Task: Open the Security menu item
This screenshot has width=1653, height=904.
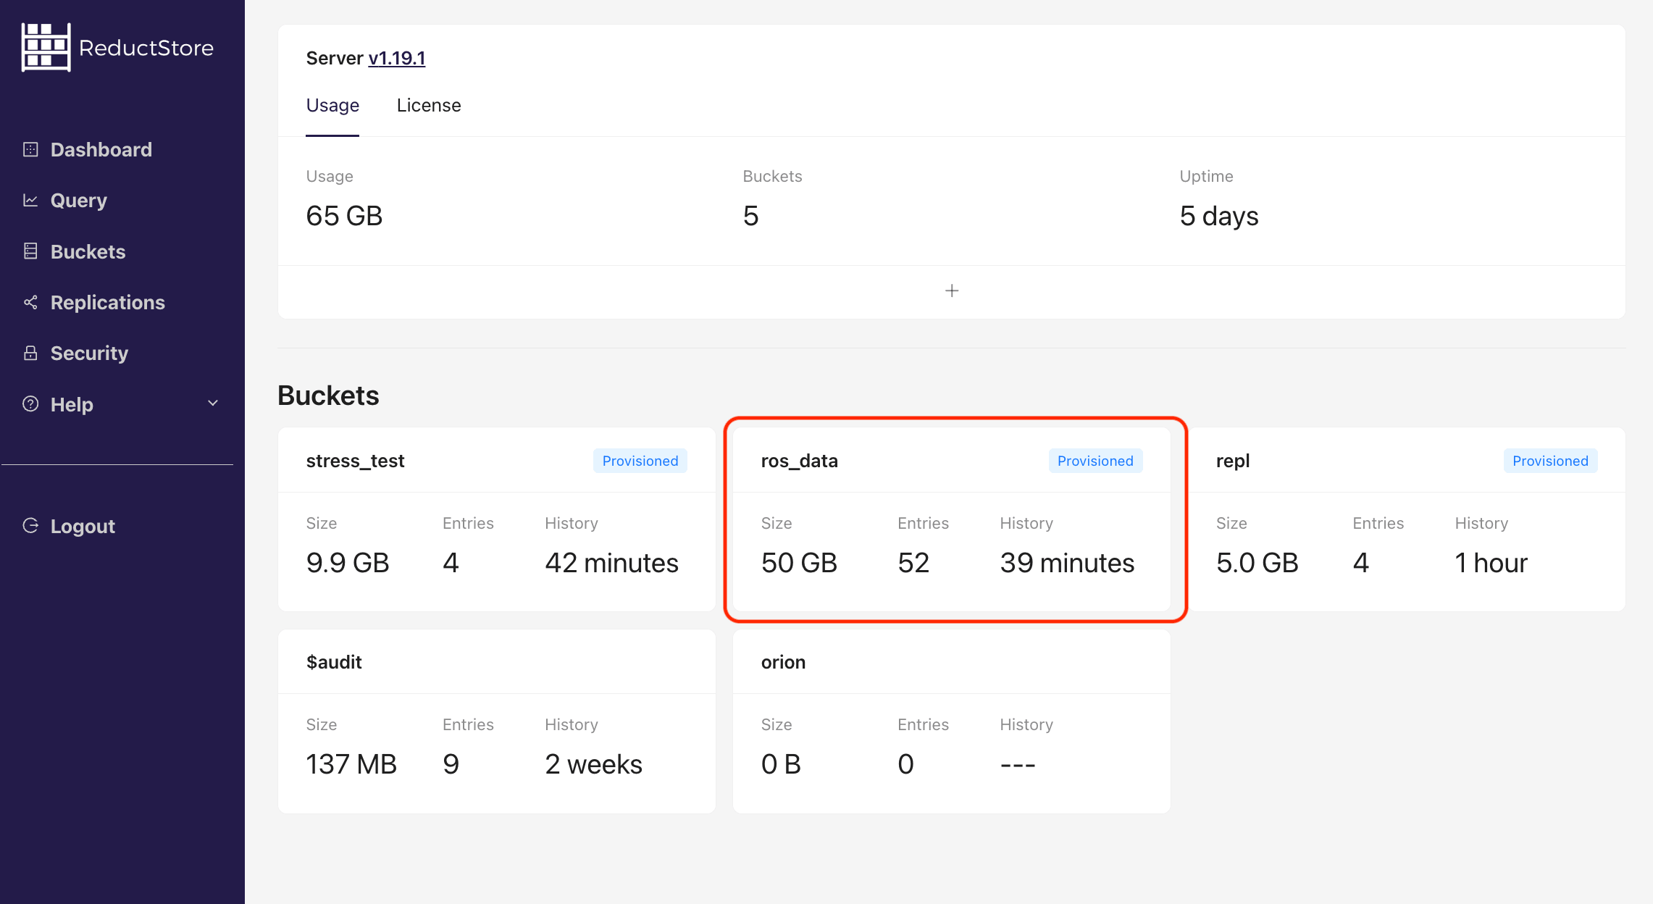Action: [89, 353]
